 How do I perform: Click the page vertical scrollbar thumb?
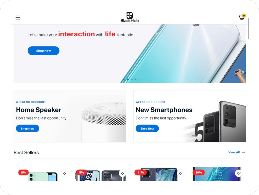[x=248, y=28]
